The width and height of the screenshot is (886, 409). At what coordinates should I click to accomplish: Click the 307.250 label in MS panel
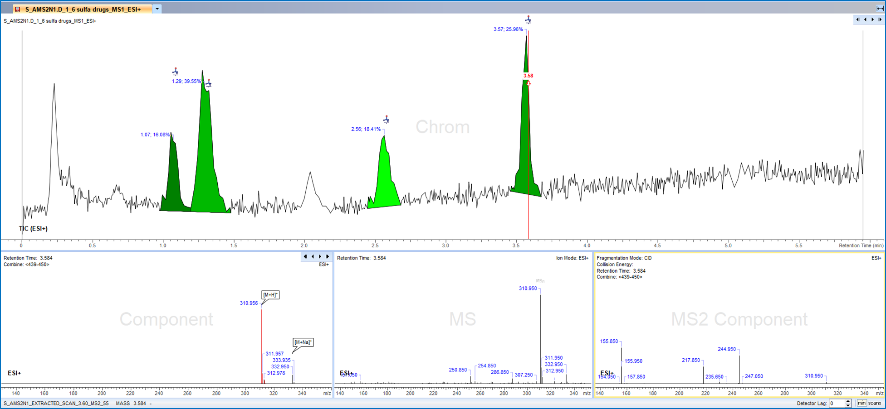(x=524, y=375)
